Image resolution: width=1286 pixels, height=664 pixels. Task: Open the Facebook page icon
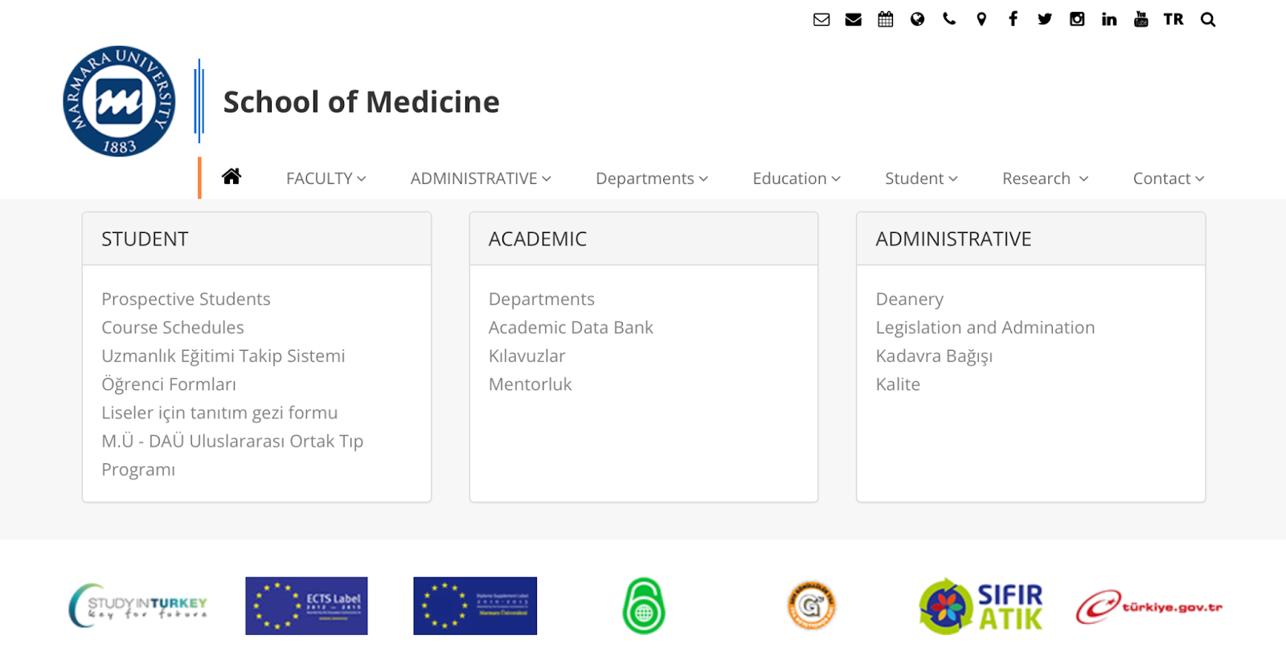(1013, 18)
